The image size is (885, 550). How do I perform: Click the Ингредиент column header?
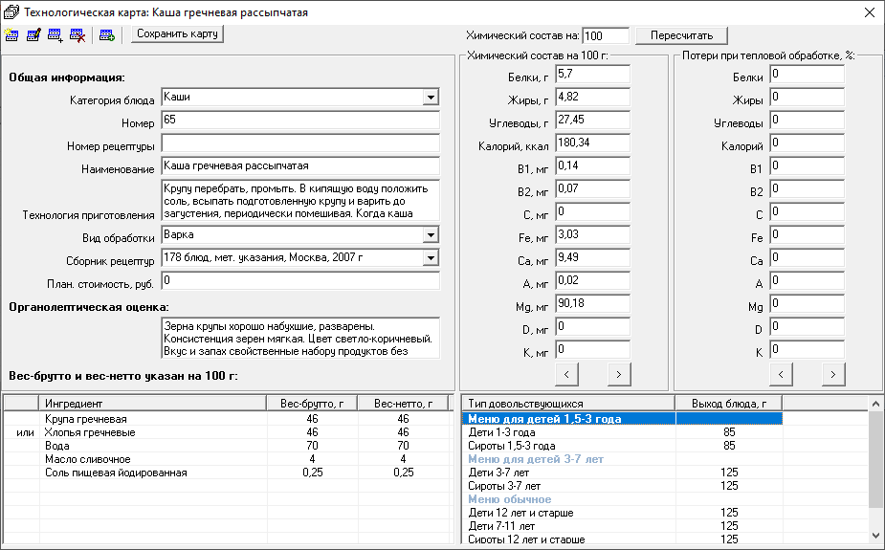(153, 404)
